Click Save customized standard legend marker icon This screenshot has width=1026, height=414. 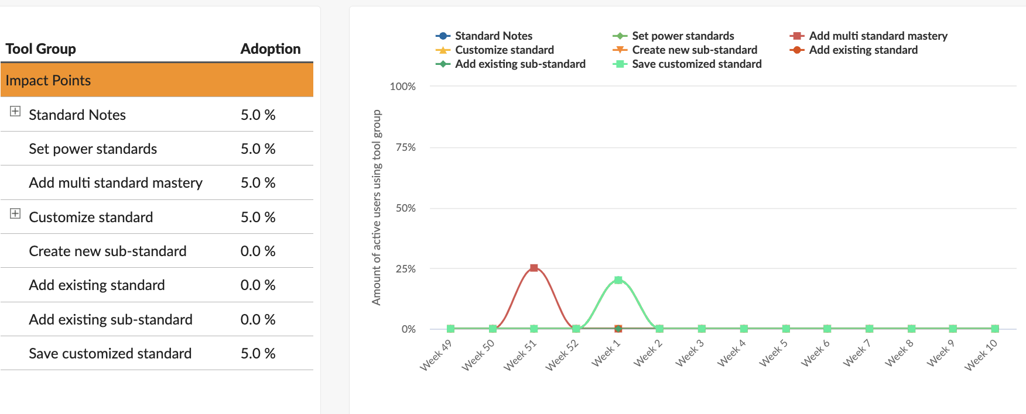620,64
